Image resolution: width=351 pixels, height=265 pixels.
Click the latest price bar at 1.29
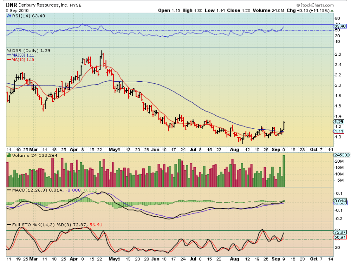(x=284, y=125)
